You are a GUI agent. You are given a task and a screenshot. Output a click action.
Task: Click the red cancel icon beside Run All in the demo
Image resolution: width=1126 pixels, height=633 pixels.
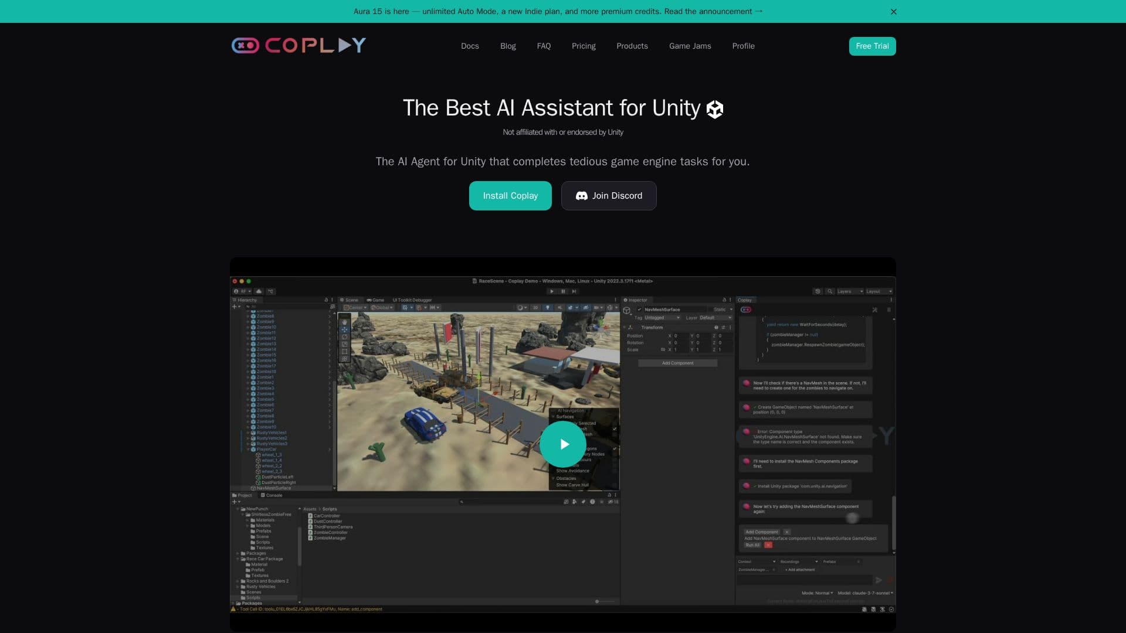tap(768, 545)
